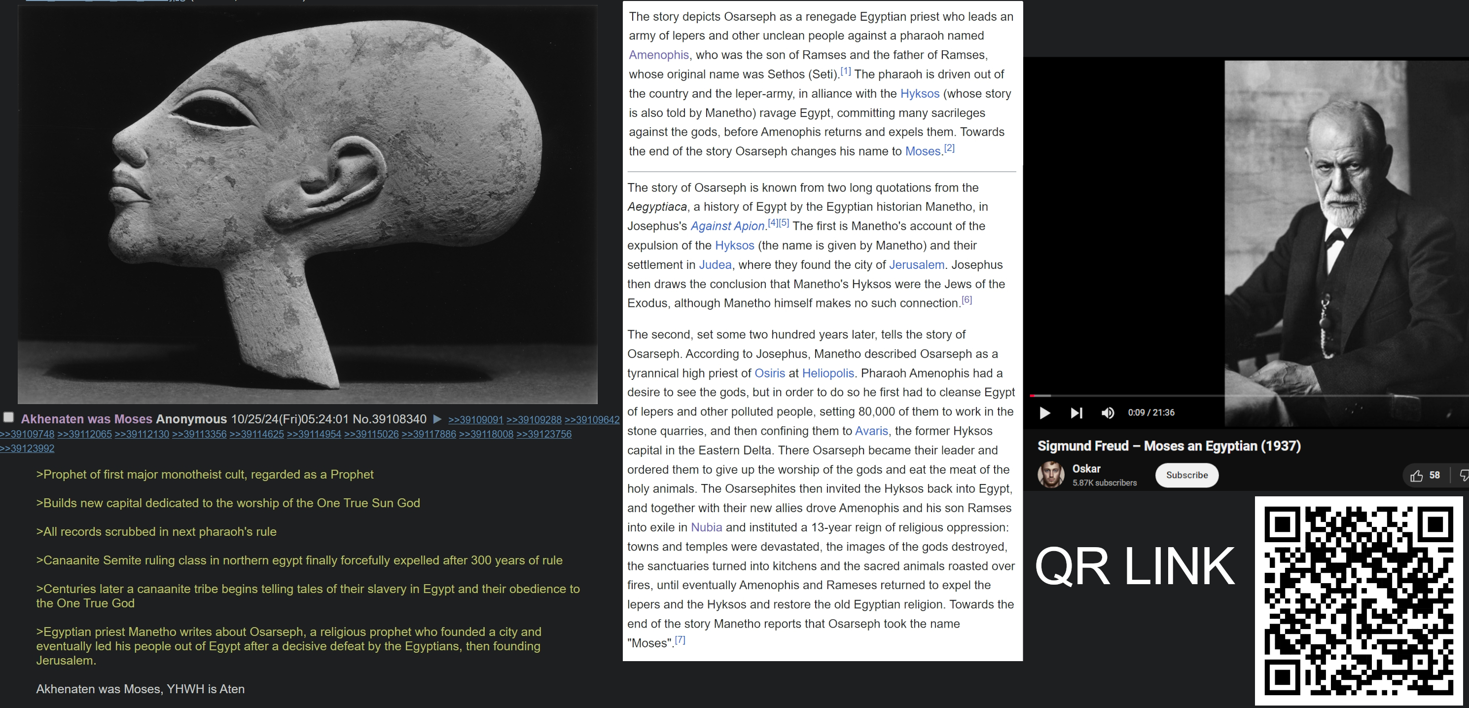Open post menu arrow after No.39108340
This screenshot has height=708, width=1469.
click(x=437, y=419)
